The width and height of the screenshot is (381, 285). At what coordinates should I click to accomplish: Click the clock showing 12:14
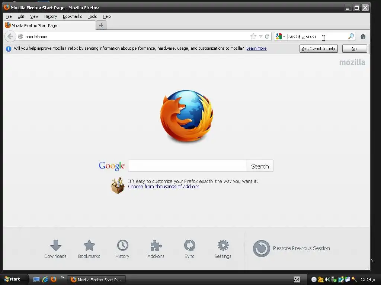[367, 279]
